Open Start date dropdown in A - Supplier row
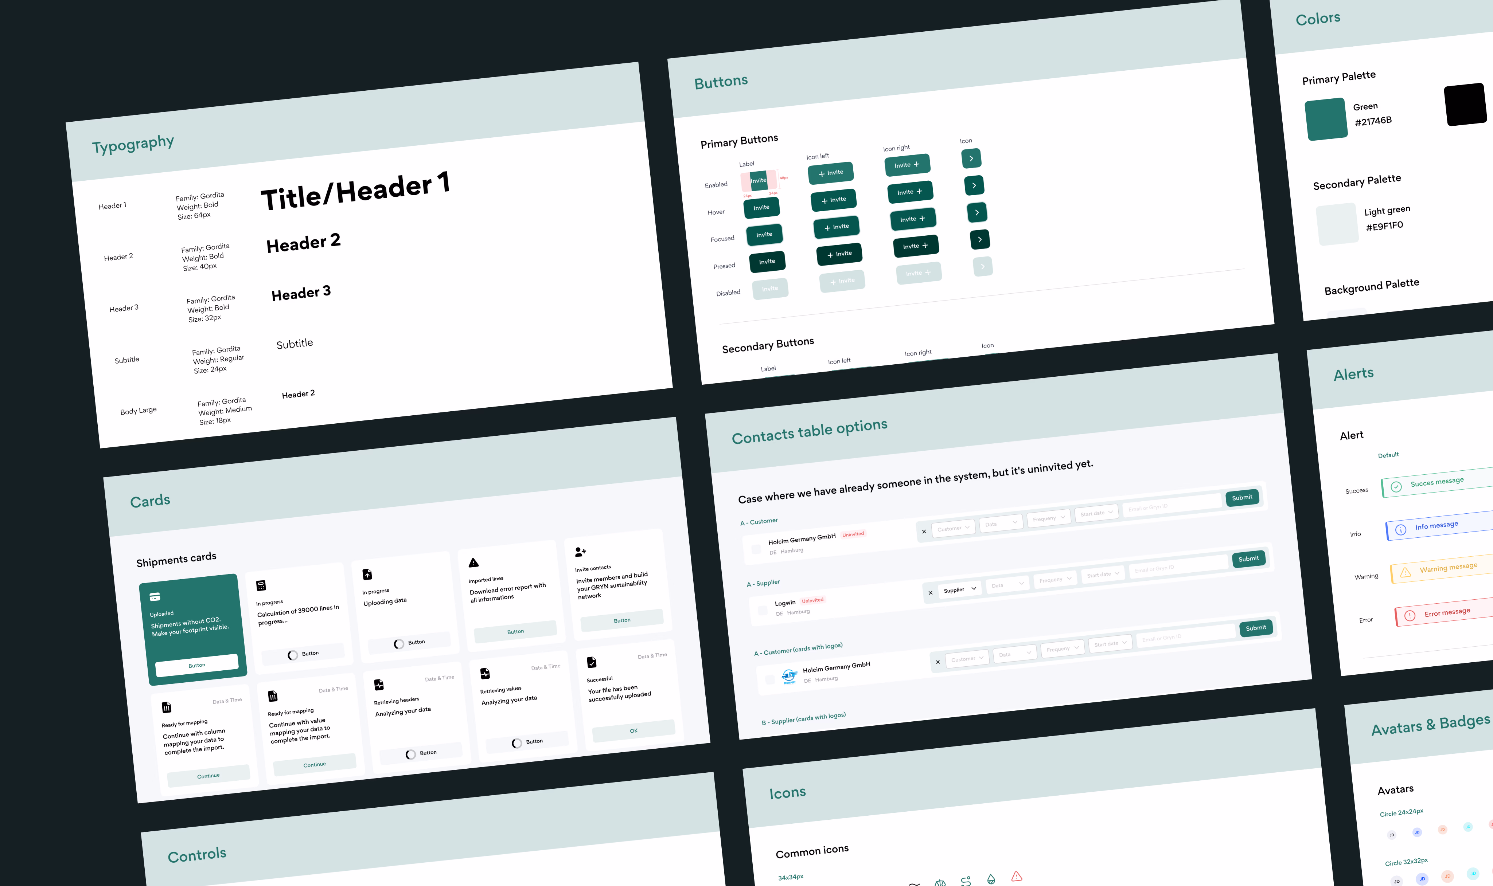This screenshot has width=1493, height=886. coord(1103,575)
